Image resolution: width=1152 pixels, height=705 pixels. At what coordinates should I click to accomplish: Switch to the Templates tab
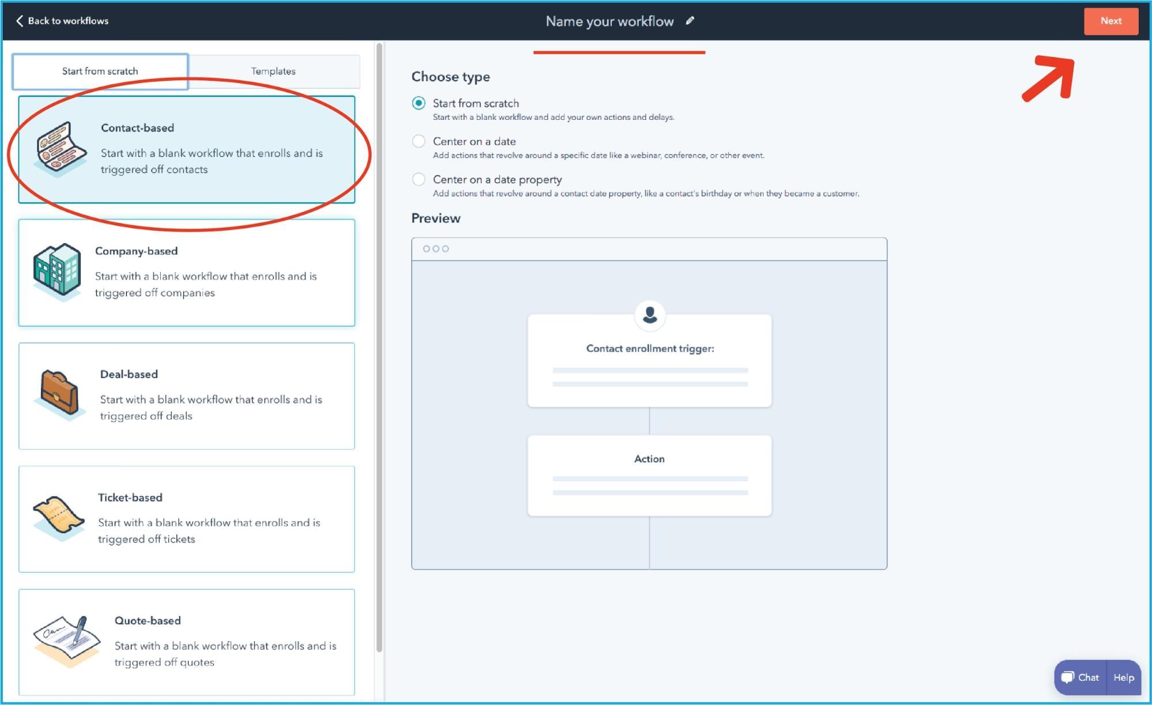274,71
